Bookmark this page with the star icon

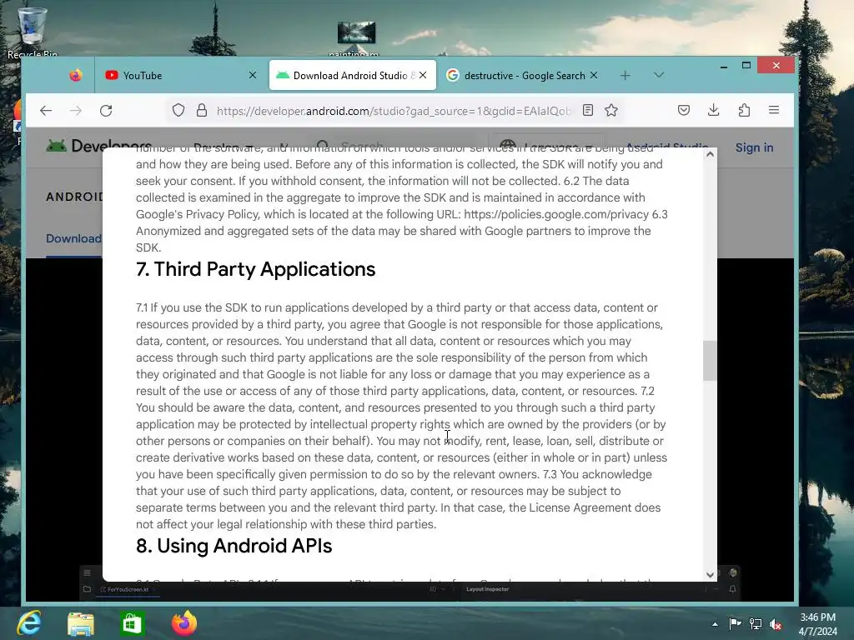tap(611, 111)
